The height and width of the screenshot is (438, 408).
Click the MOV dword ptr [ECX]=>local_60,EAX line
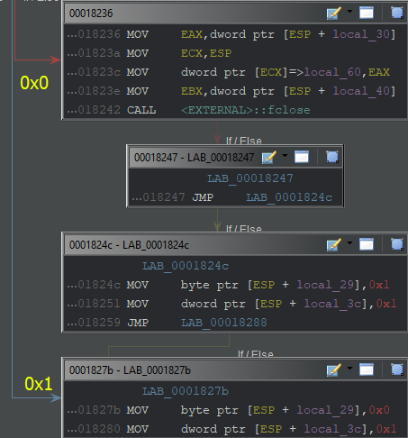pos(228,72)
